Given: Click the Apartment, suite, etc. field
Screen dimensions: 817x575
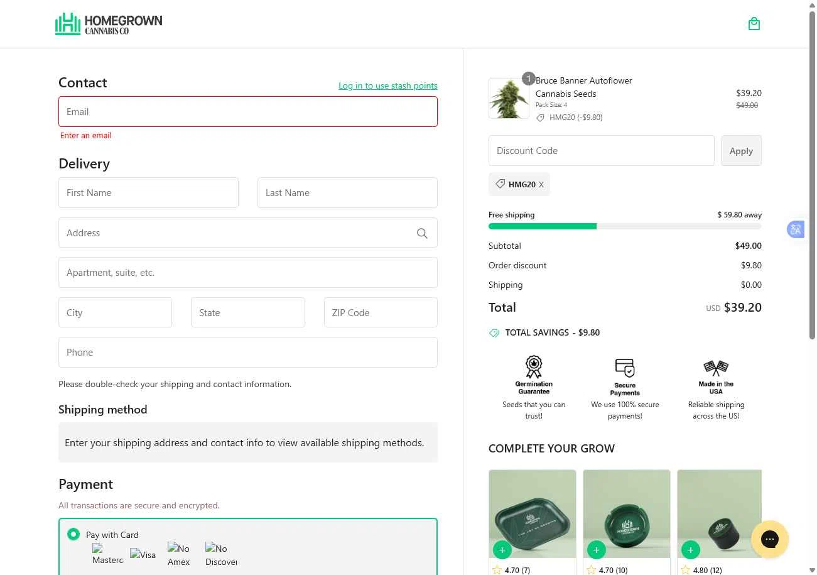Looking at the screenshot, I should click(248, 273).
